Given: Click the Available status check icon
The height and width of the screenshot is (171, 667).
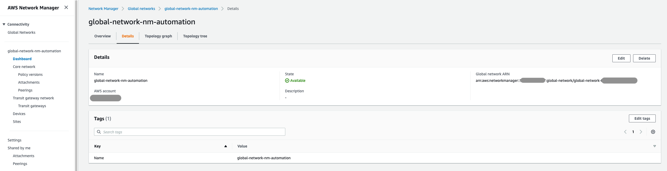Looking at the screenshot, I should pyautogui.click(x=287, y=81).
